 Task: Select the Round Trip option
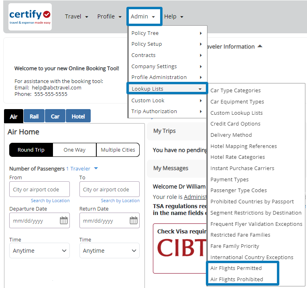pos(31,150)
